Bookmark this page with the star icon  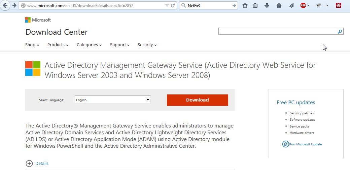[245, 5]
